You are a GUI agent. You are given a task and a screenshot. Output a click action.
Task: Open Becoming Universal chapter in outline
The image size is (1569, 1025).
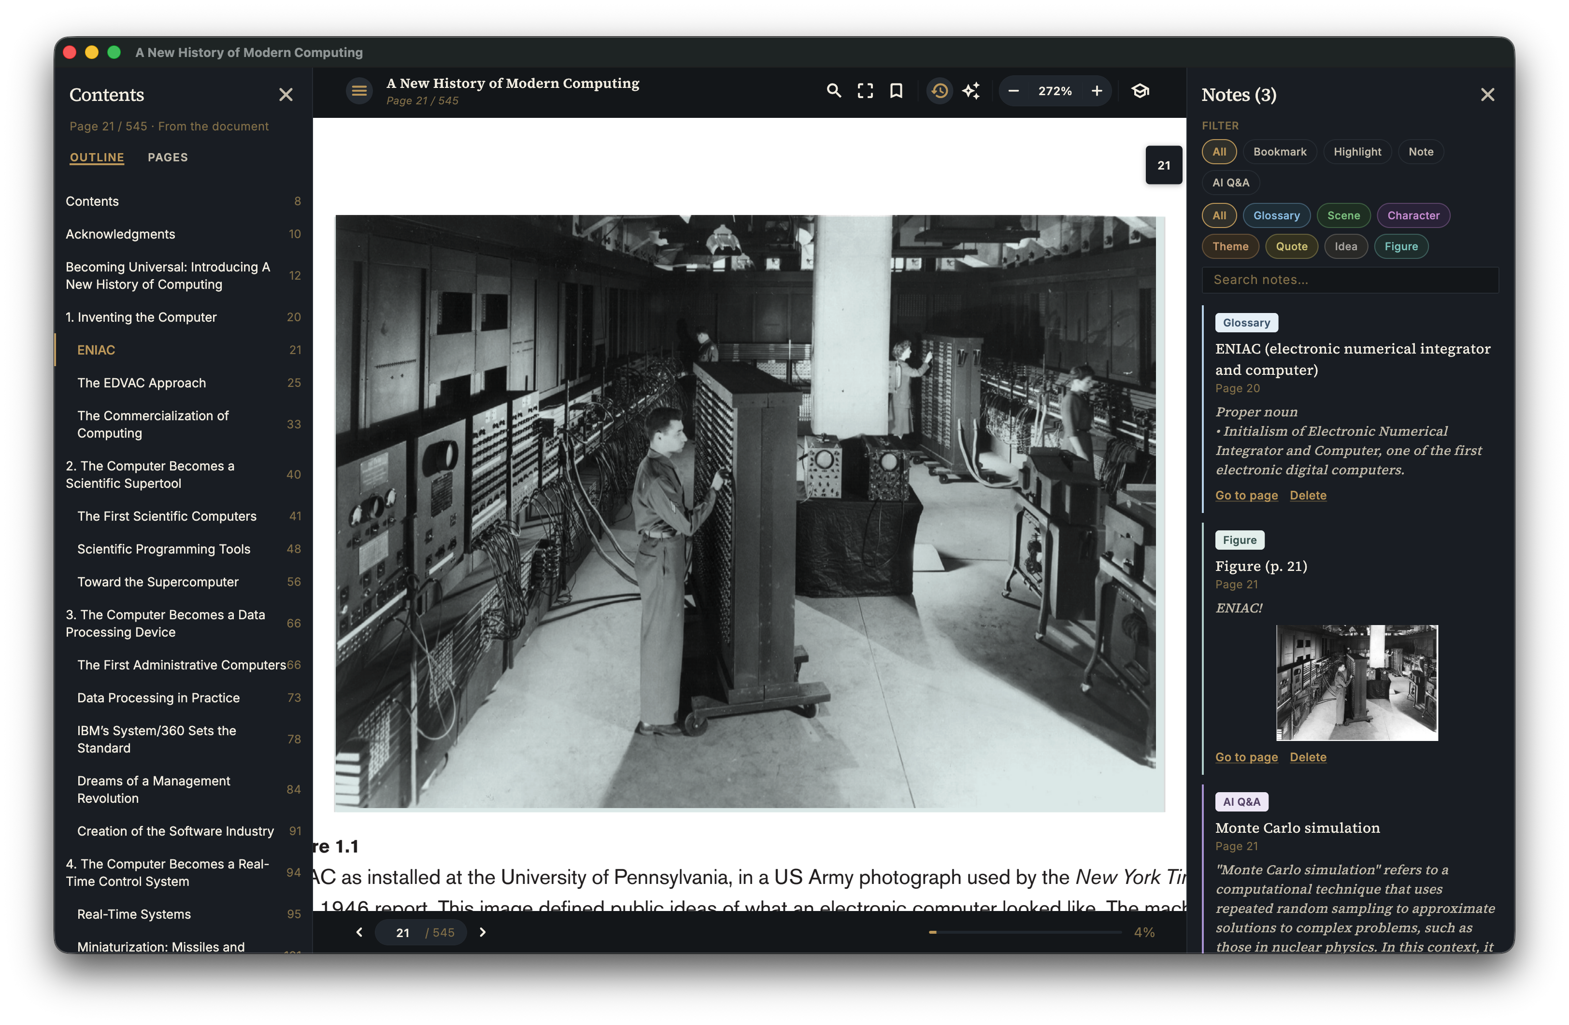click(x=183, y=275)
